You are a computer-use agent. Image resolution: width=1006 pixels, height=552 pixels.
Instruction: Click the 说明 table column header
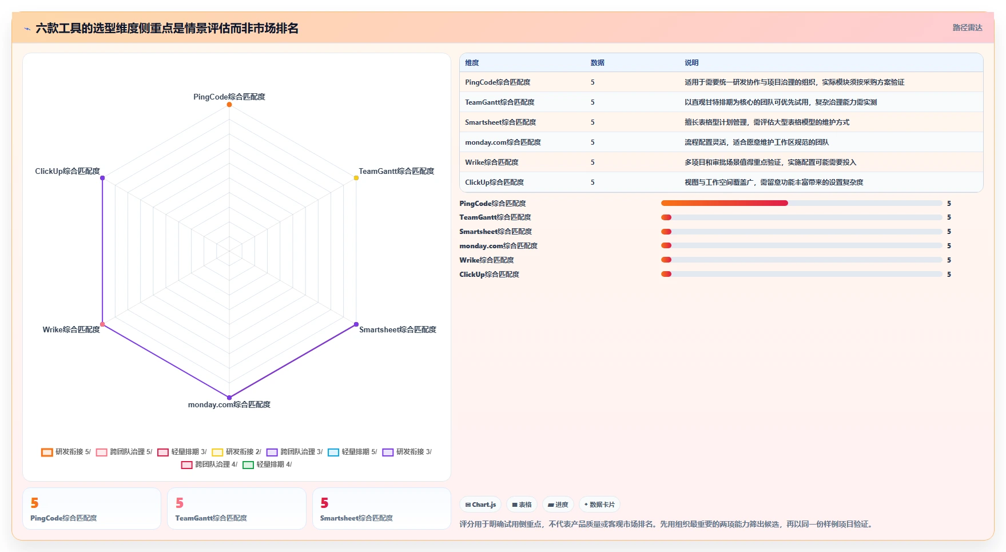pos(691,63)
